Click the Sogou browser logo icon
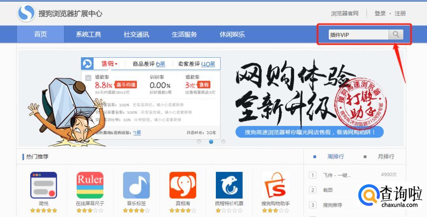The image size is (427, 217). [26, 13]
